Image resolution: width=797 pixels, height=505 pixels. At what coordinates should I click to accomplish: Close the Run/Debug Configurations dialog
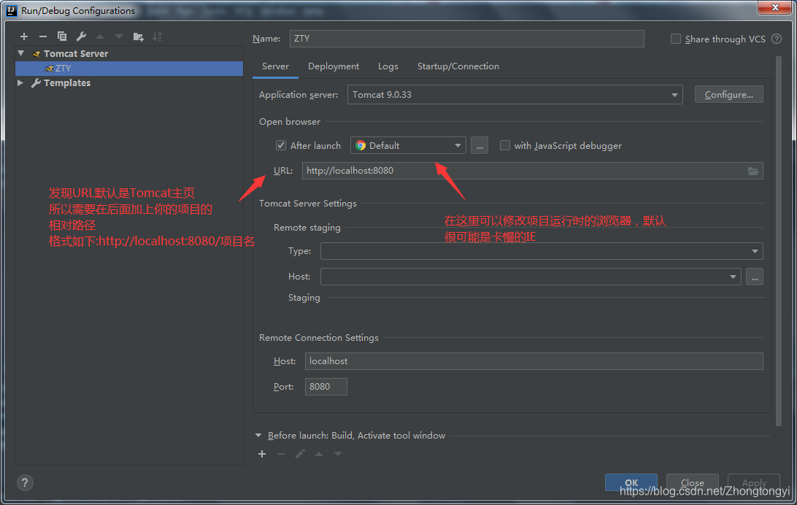pyautogui.click(x=775, y=7)
